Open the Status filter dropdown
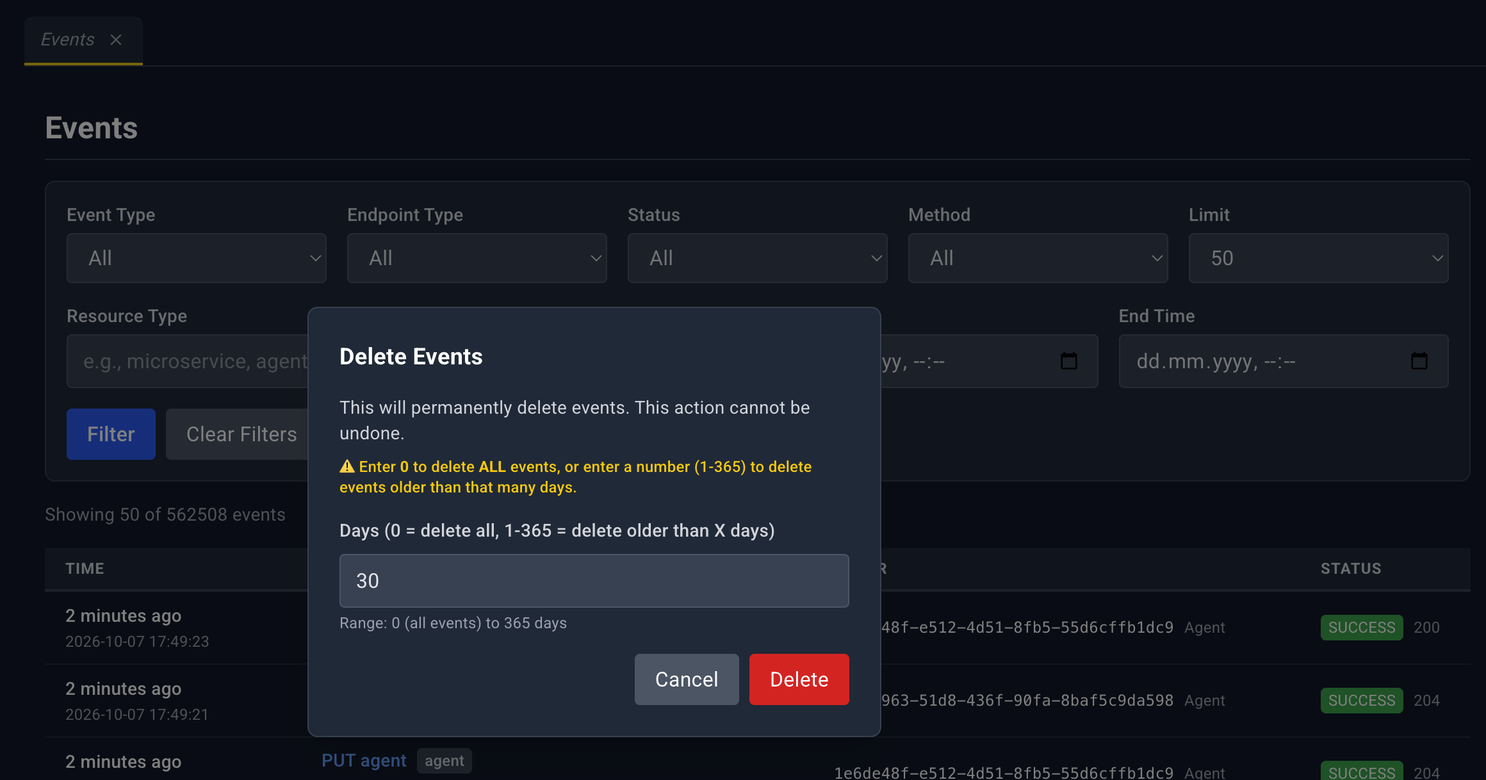The image size is (1486, 780). click(758, 258)
